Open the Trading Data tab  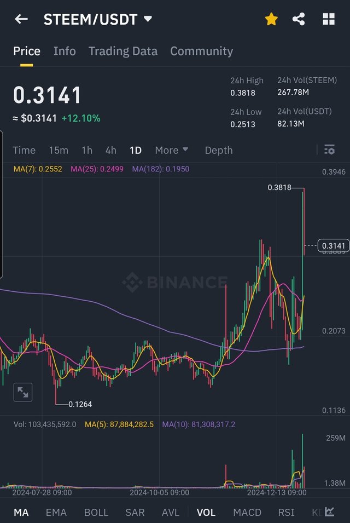(x=123, y=51)
